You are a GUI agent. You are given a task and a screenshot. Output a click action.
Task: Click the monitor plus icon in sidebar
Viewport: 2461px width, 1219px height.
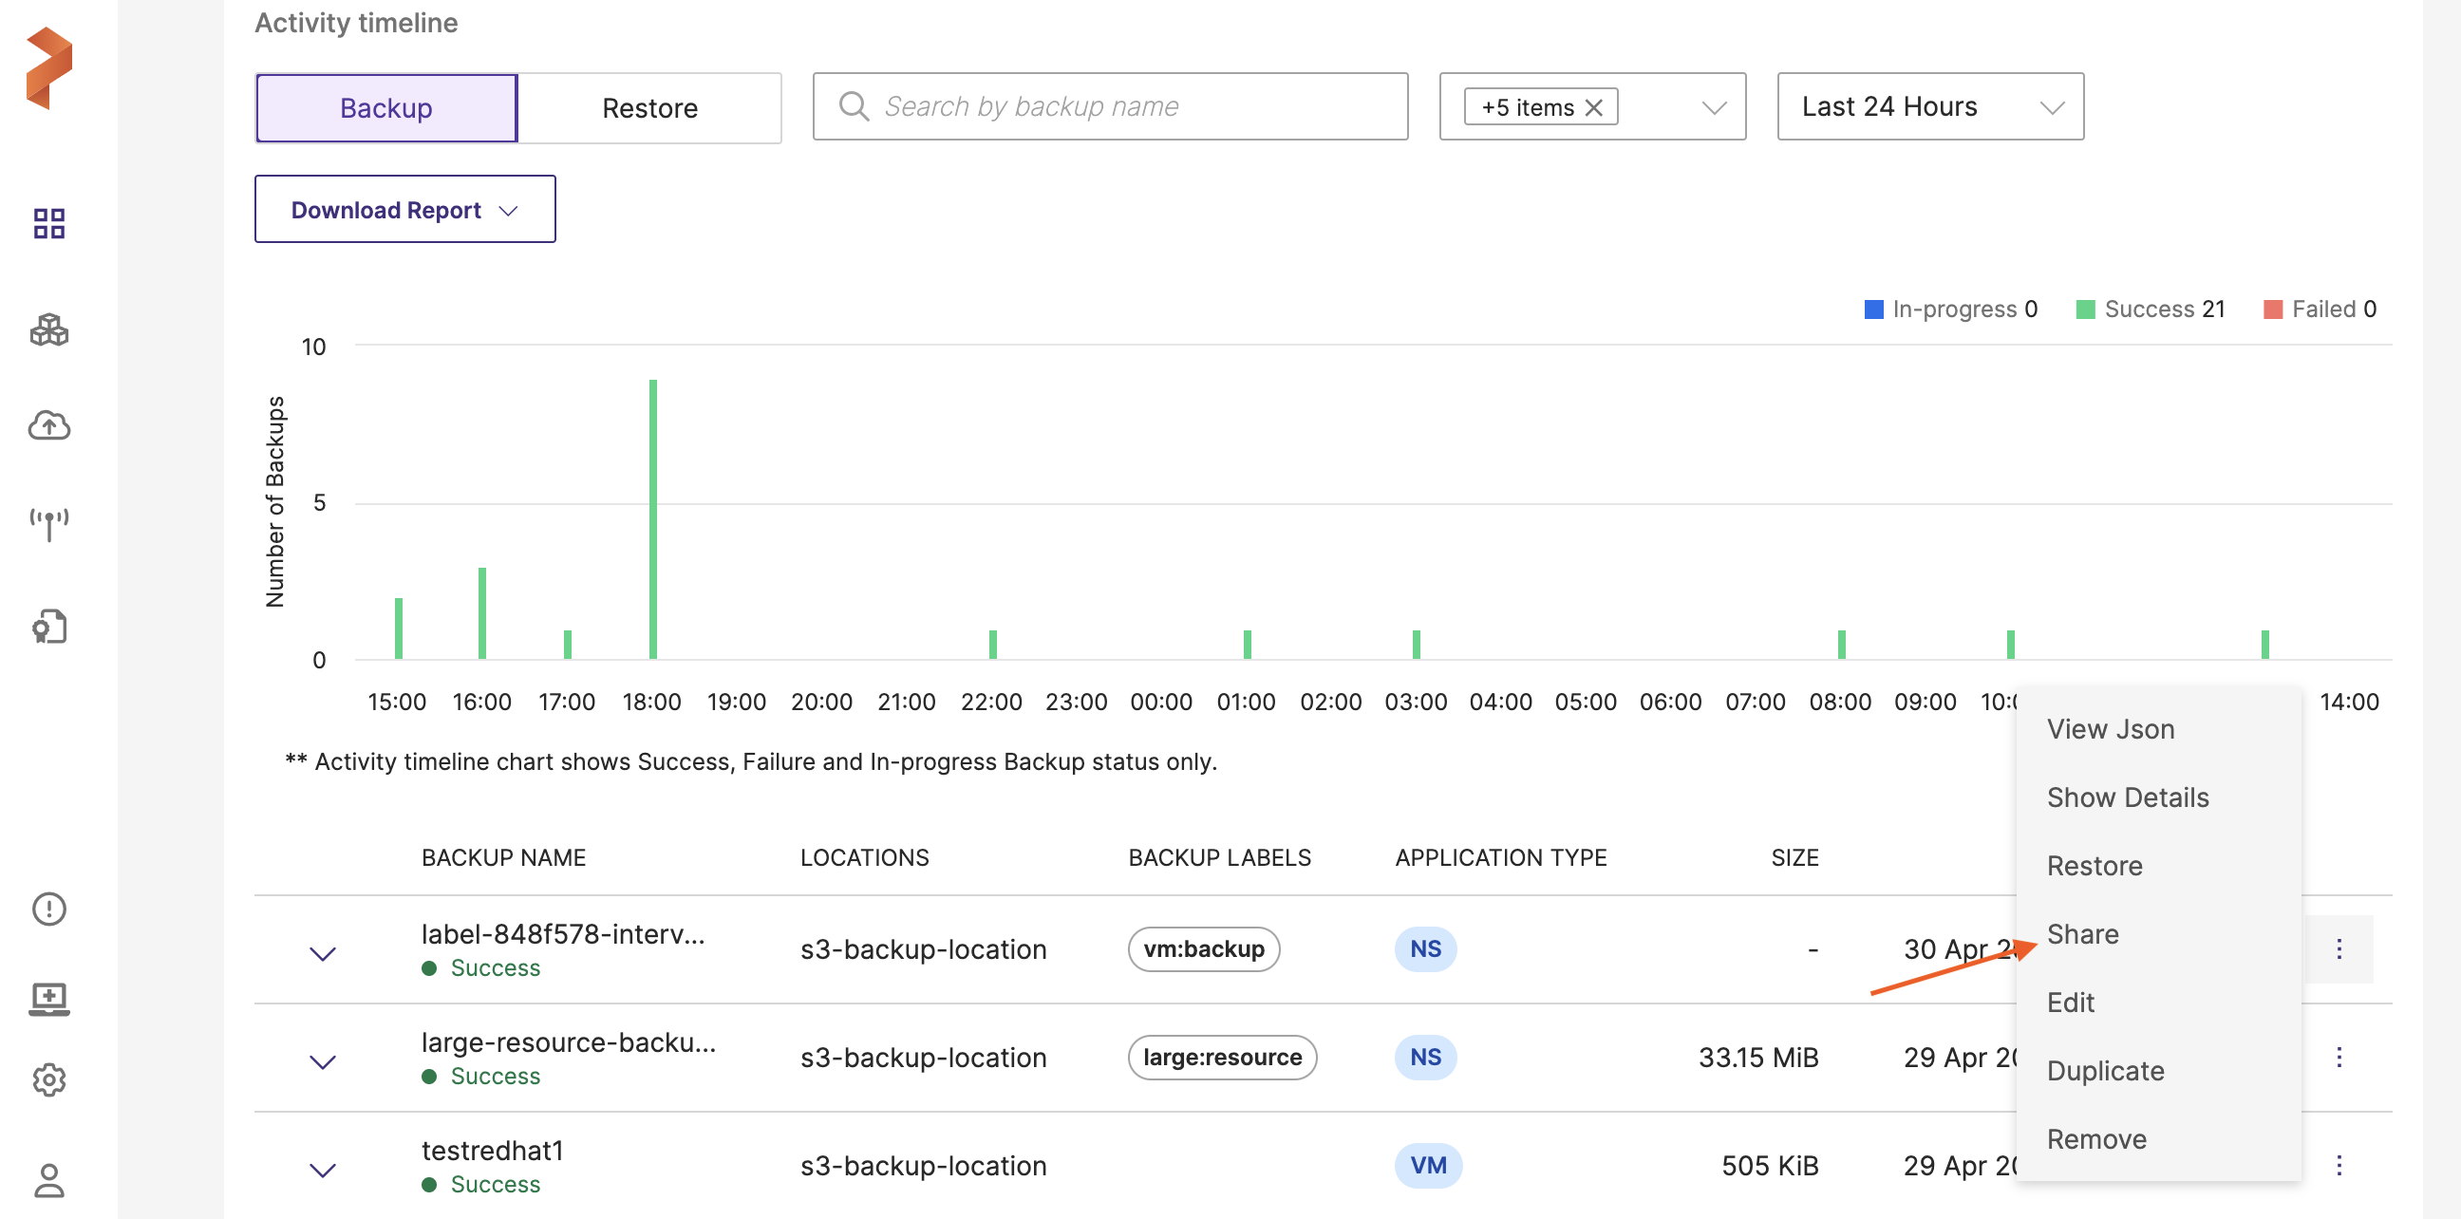[48, 1000]
